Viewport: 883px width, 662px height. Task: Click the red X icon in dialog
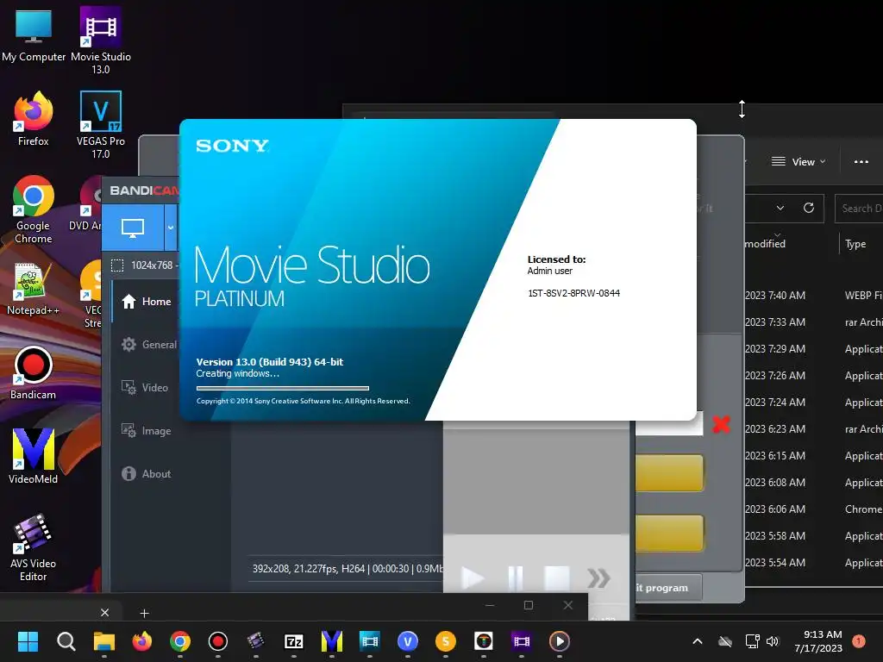pyautogui.click(x=721, y=424)
